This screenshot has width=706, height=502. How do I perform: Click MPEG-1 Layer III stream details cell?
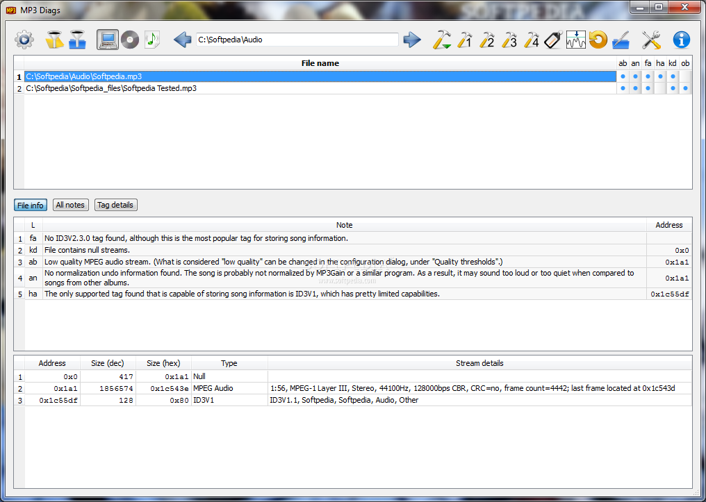tap(479, 388)
